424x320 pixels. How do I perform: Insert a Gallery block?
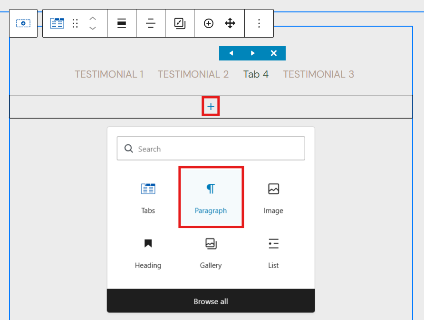[211, 252]
